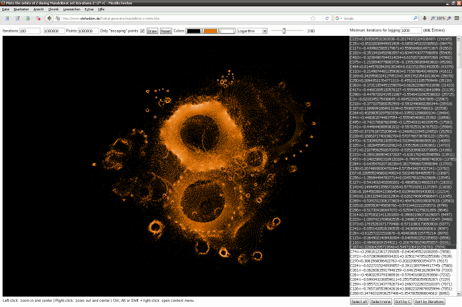Open the Google search engine dropdown arrow
Screen dimensions: 462x307
coord(341,19)
